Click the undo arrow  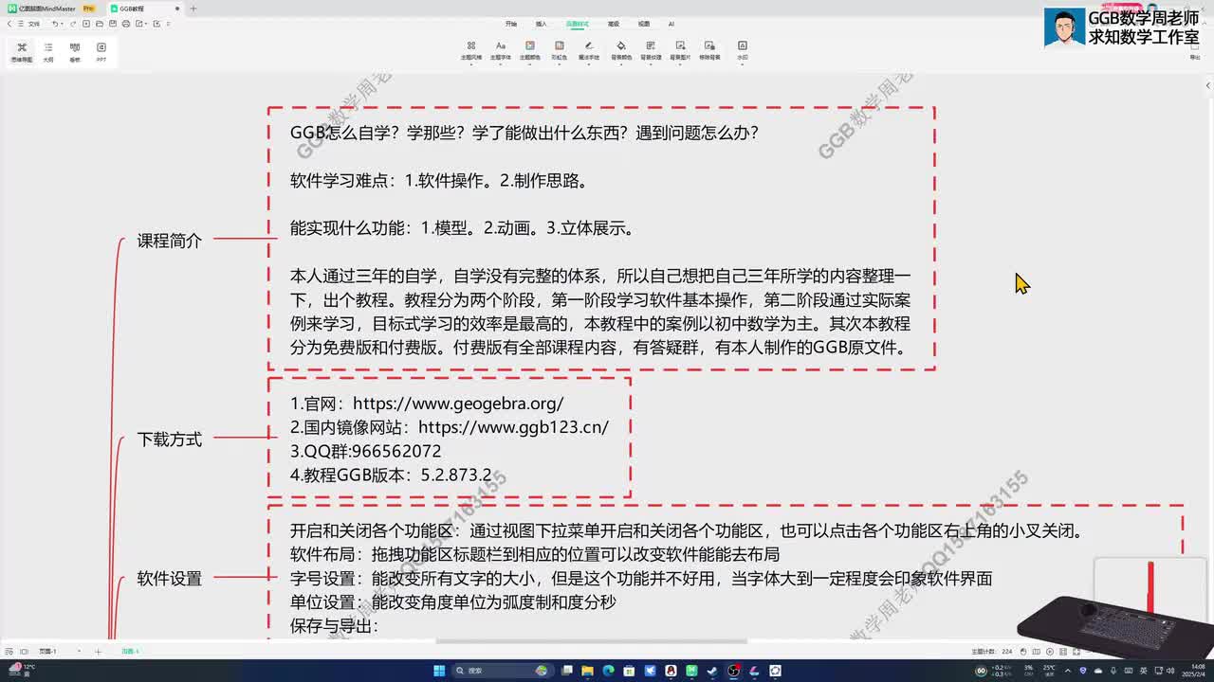coord(55,24)
